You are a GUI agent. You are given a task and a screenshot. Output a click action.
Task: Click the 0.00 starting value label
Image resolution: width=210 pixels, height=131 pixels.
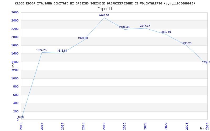(x=21, y=117)
